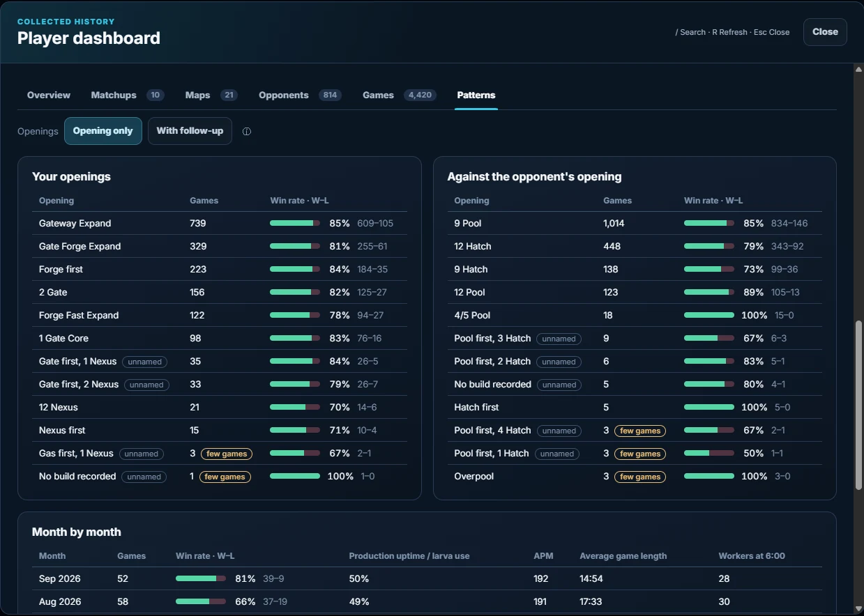This screenshot has height=616, width=864.
Task: Choose the Forge Fast Expand row
Action: (220, 316)
